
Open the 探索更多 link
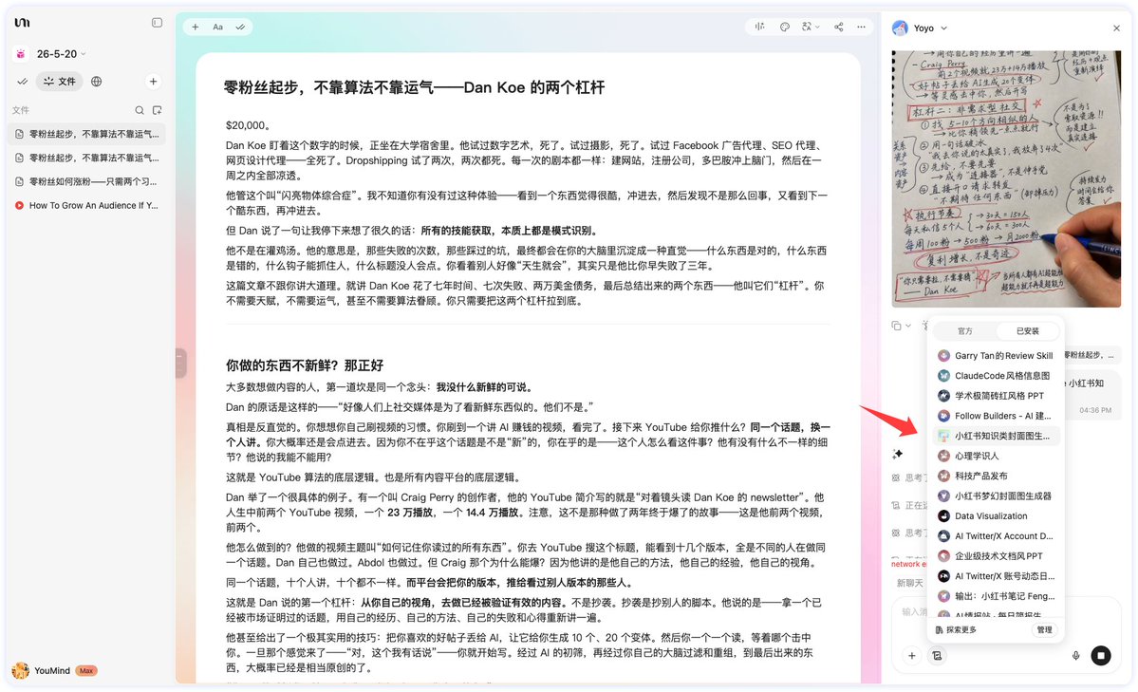pyautogui.click(x=956, y=630)
